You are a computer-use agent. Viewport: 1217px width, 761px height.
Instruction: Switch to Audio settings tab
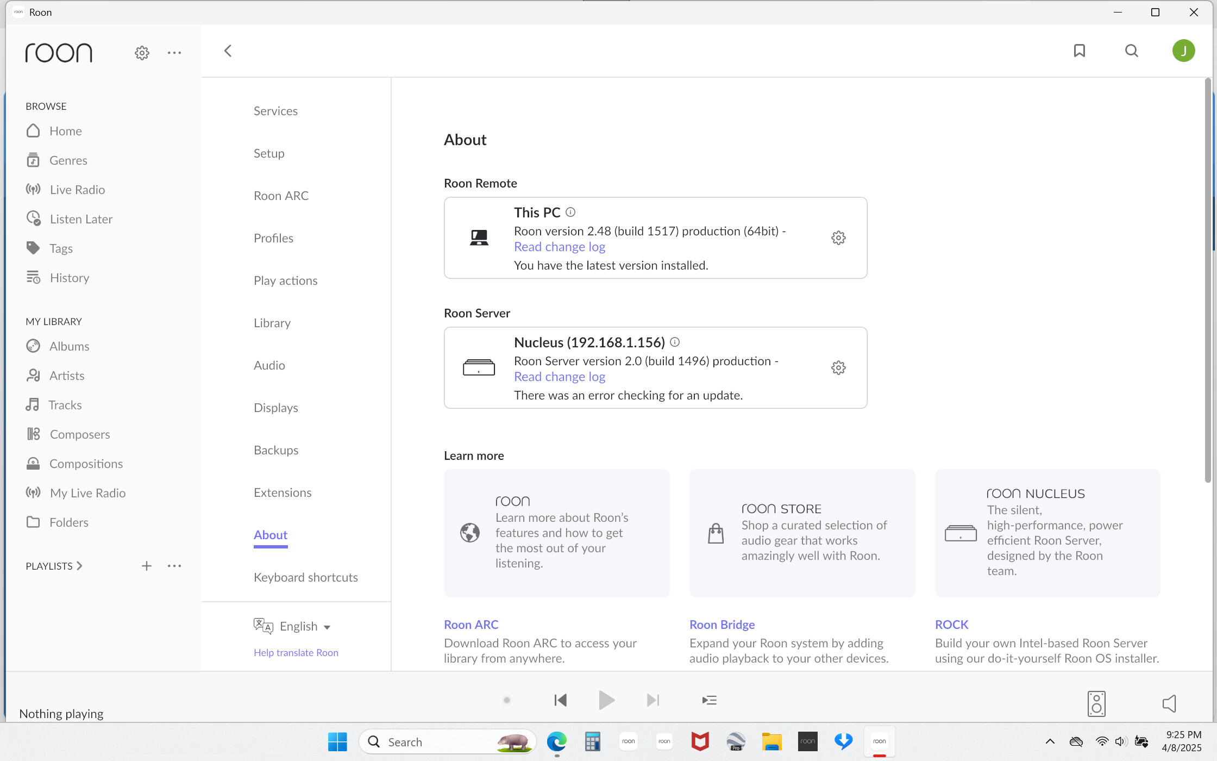tap(269, 365)
